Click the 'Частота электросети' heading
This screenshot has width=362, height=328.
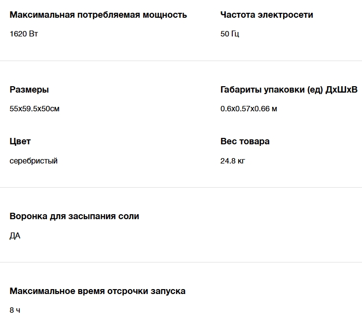[x=266, y=15]
